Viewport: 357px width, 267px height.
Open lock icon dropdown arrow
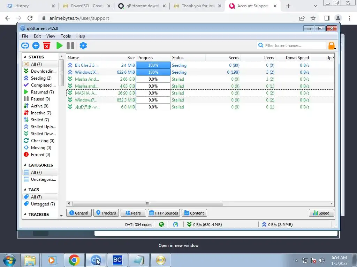(x=335, y=48)
